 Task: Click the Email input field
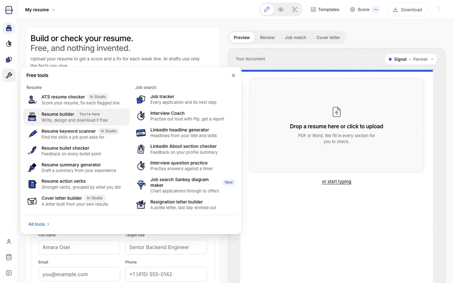tap(79, 274)
